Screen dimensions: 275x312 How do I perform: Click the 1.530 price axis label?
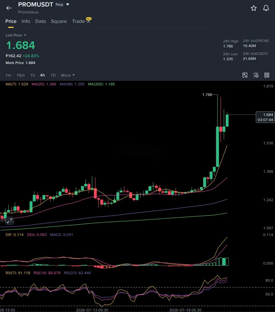pos(268,143)
